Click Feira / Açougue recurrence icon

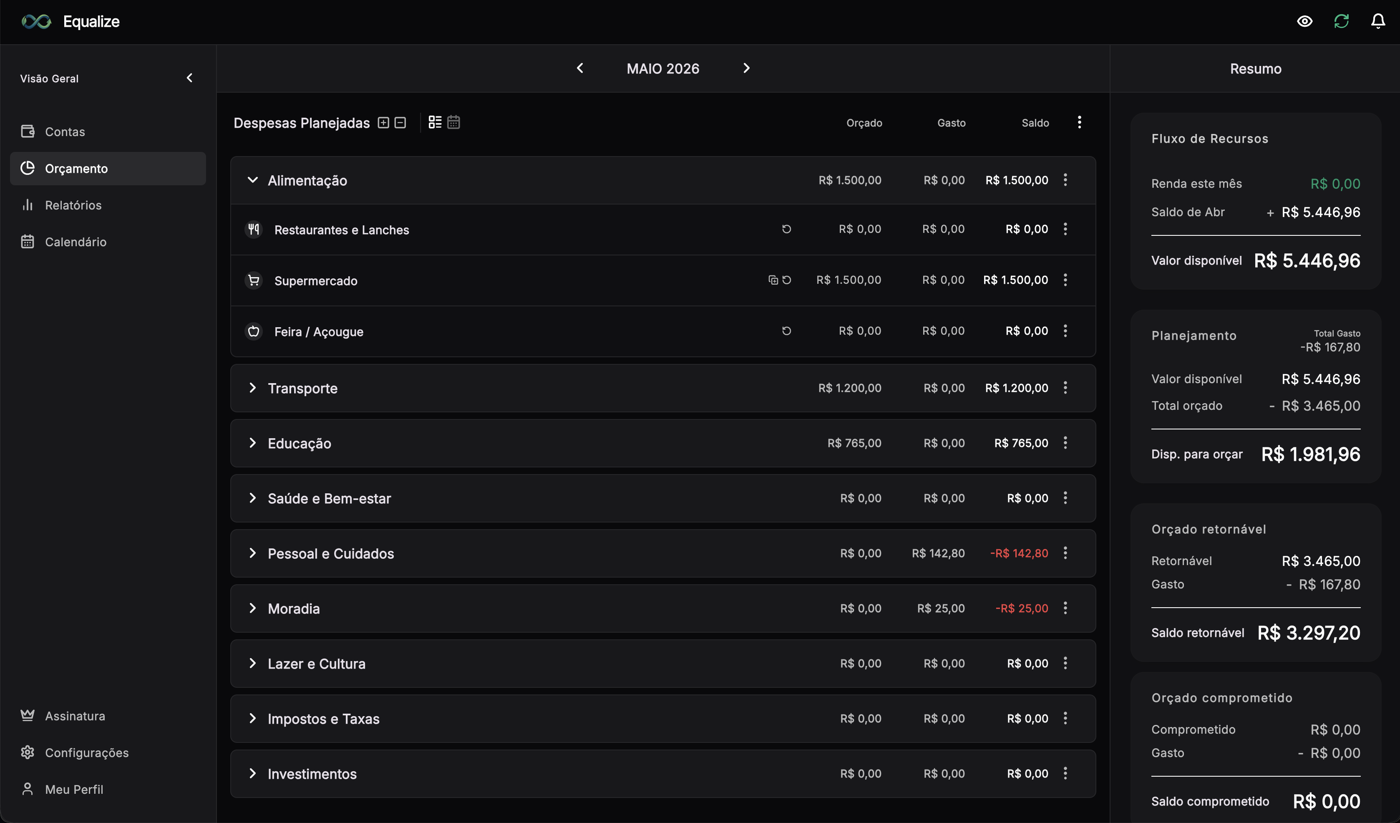click(x=786, y=331)
